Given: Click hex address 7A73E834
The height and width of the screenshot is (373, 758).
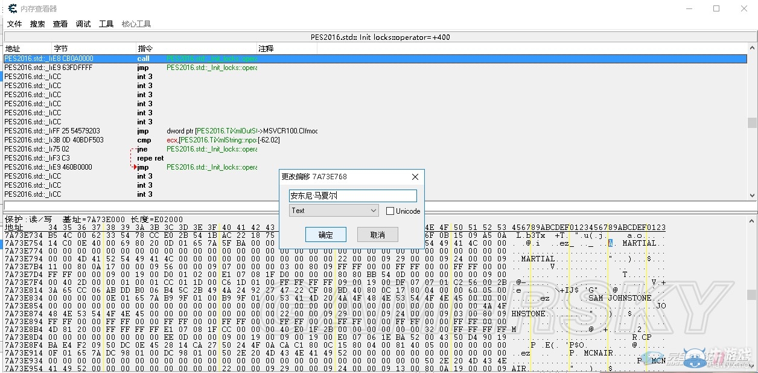Looking at the screenshot, I should 24,298.
